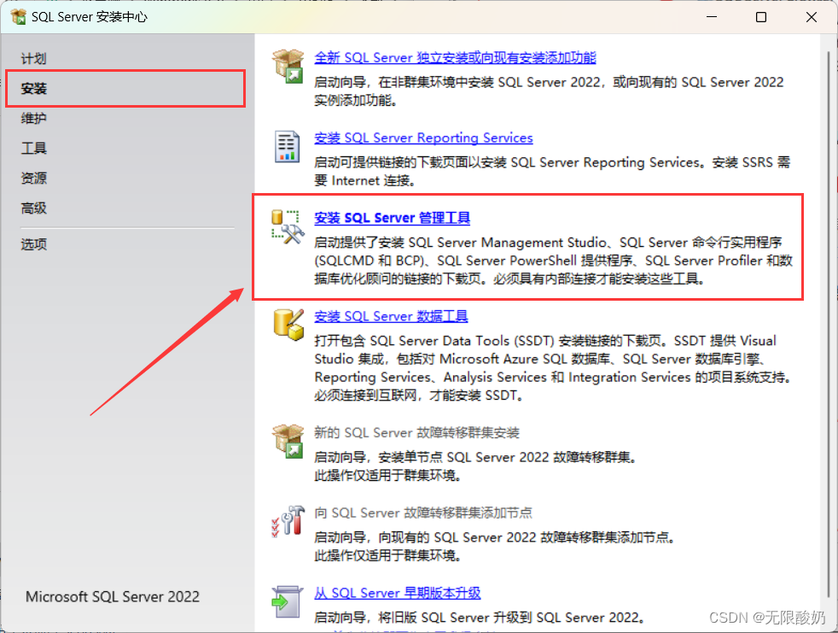Open the 高级 section

[x=33, y=208]
